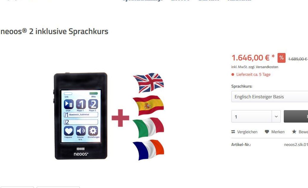
Task: Click the dark add-to-cart button
Action: click(296, 116)
